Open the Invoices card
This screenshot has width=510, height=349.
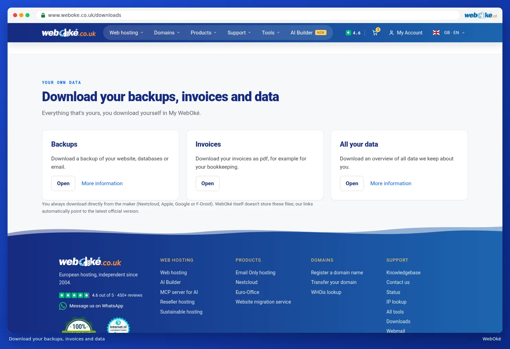pos(208,183)
